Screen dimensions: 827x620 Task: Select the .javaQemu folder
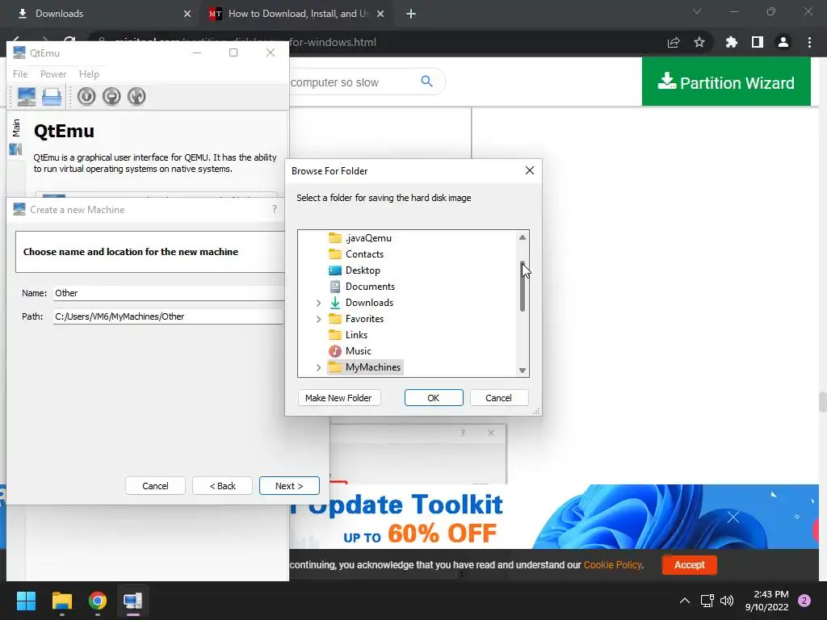click(360, 238)
